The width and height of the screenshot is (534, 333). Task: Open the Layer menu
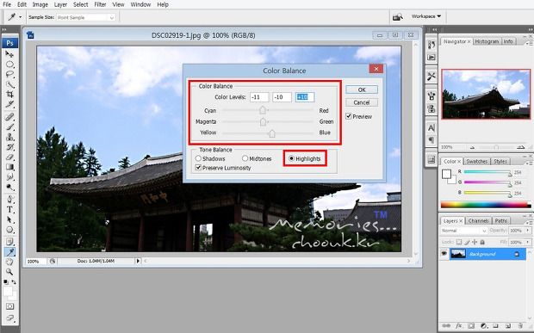(x=60, y=4)
